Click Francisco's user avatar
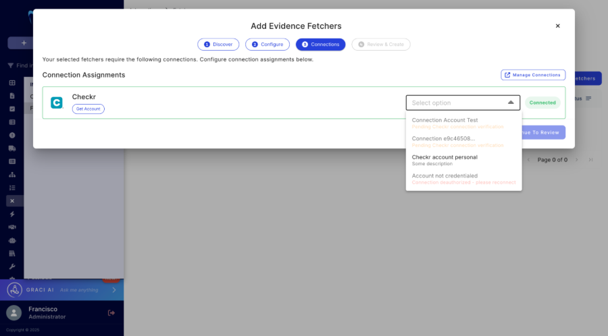This screenshot has width=608, height=336. 14,313
